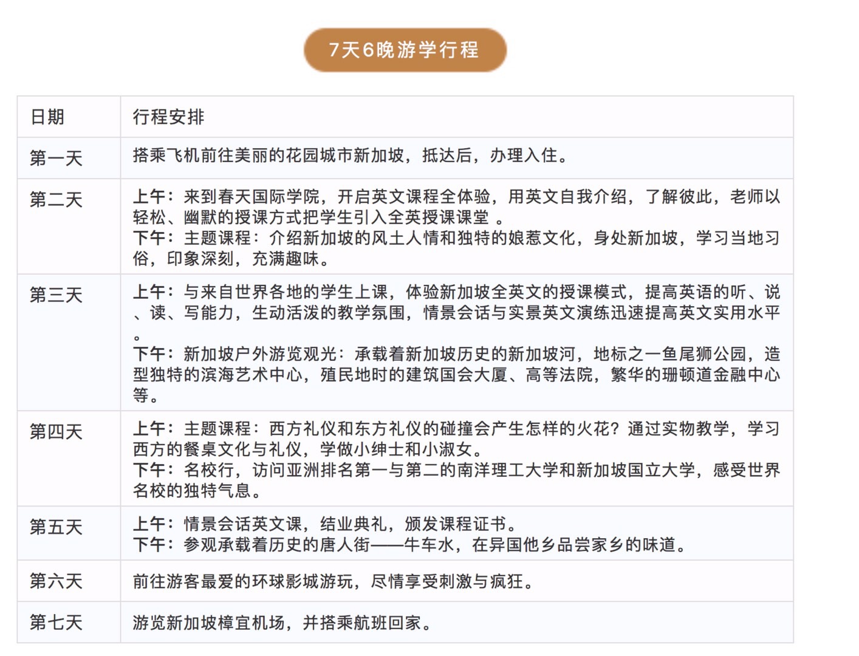
Task: Select the 行程安排 column header
Action: 168,117
